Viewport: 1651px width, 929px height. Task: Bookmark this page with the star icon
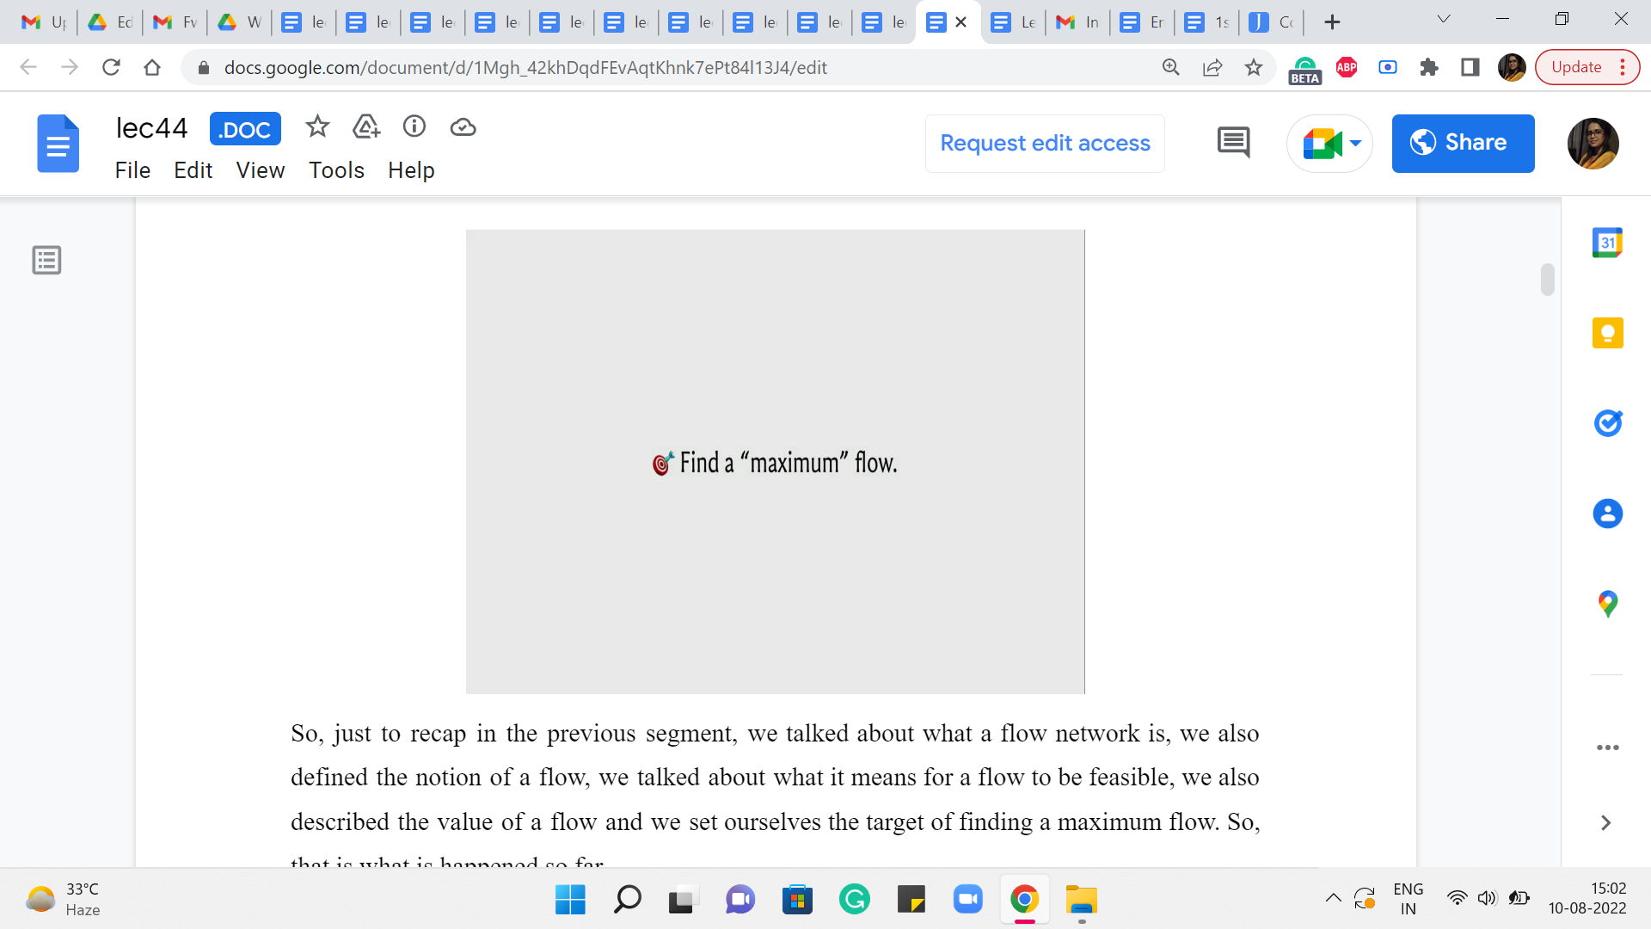tap(1254, 67)
